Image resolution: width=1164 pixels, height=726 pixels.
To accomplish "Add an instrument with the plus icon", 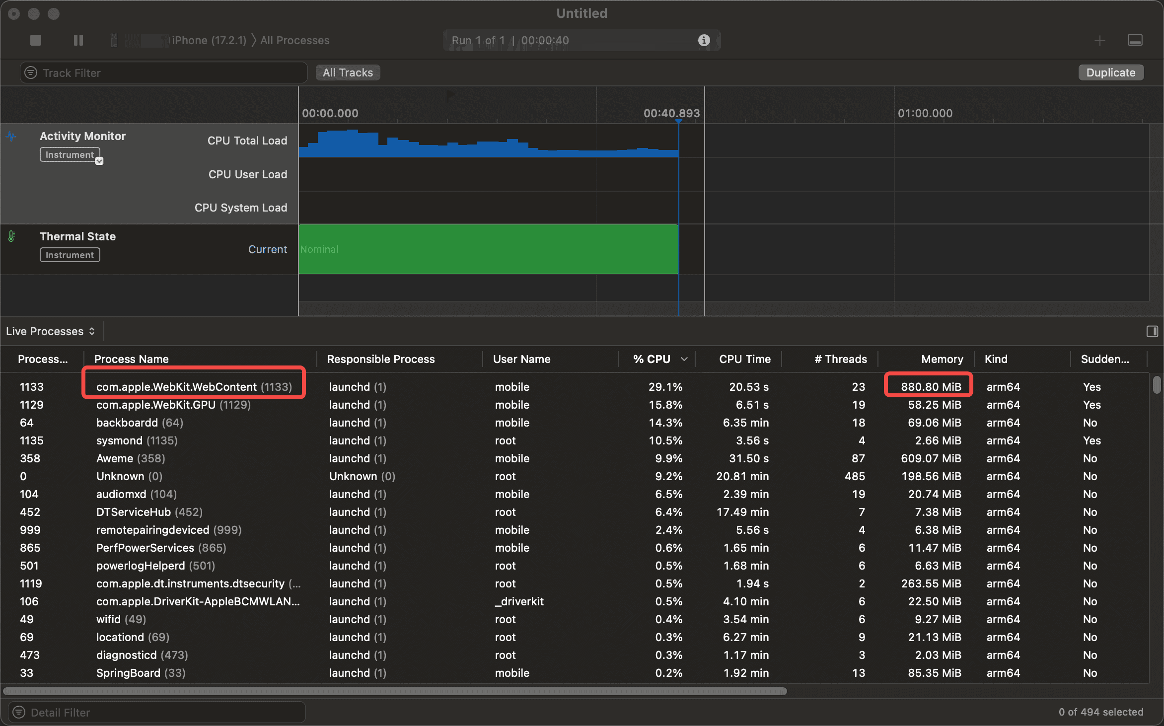I will (x=1099, y=41).
